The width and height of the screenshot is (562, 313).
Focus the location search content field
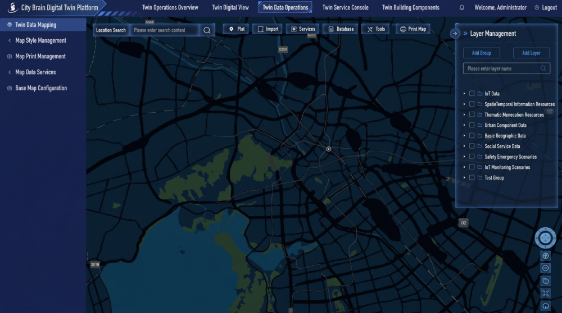[165, 30]
